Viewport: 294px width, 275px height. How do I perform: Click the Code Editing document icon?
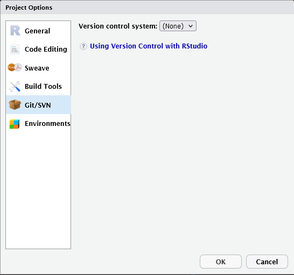click(x=15, y=50)
